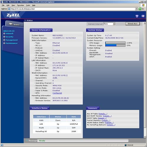The width and height of the screenshot is (147, 147).
Task: Expand the Management tree node
Action: (4, 40)
